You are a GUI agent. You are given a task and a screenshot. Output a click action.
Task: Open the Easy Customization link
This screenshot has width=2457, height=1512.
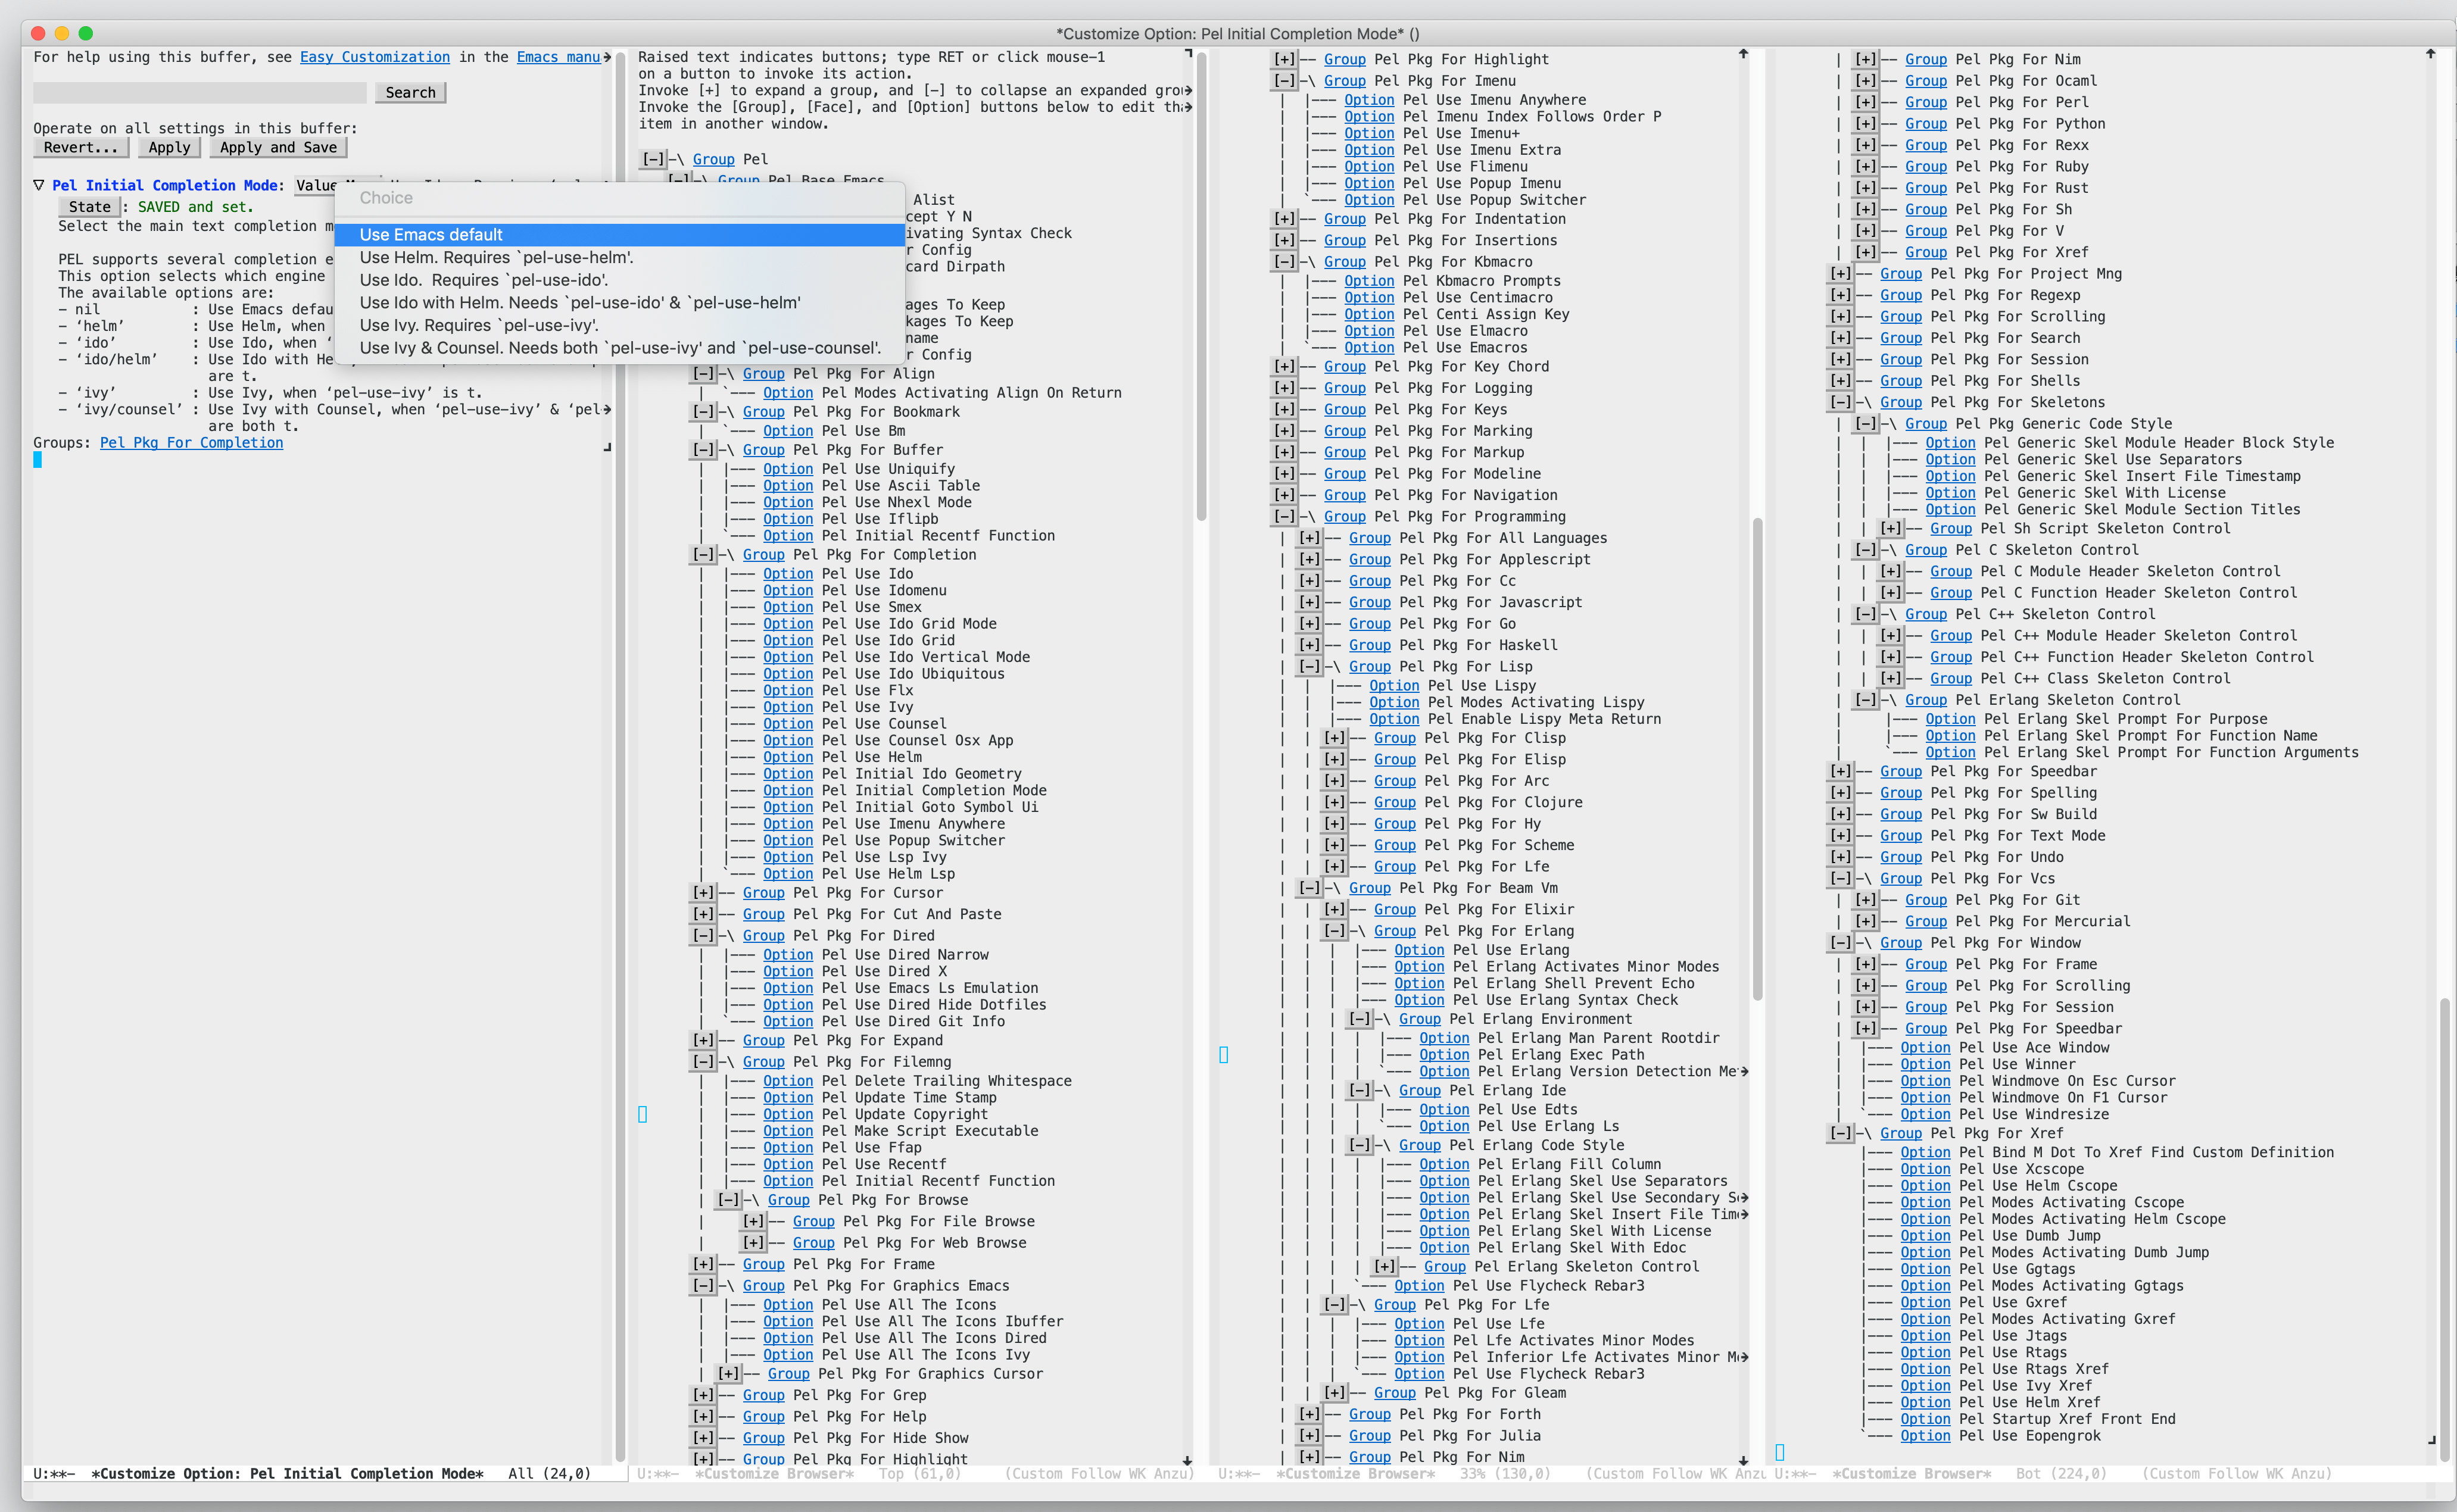374,57
